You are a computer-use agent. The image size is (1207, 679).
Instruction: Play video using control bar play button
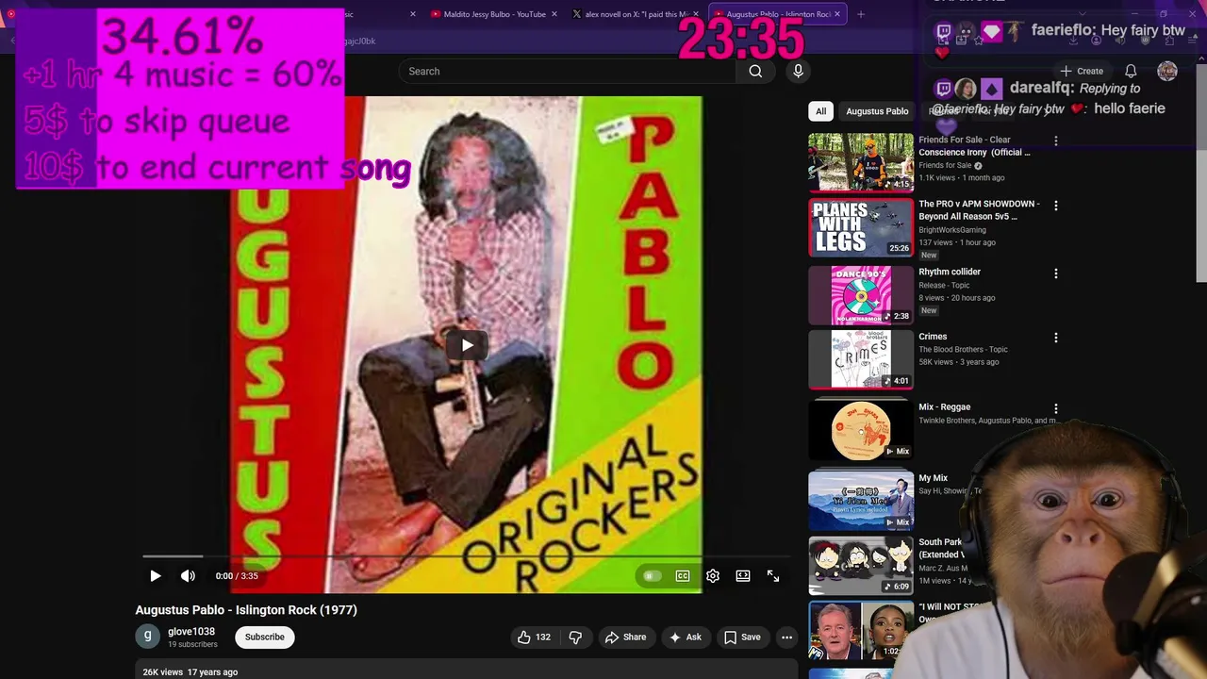tap(156, 576)
